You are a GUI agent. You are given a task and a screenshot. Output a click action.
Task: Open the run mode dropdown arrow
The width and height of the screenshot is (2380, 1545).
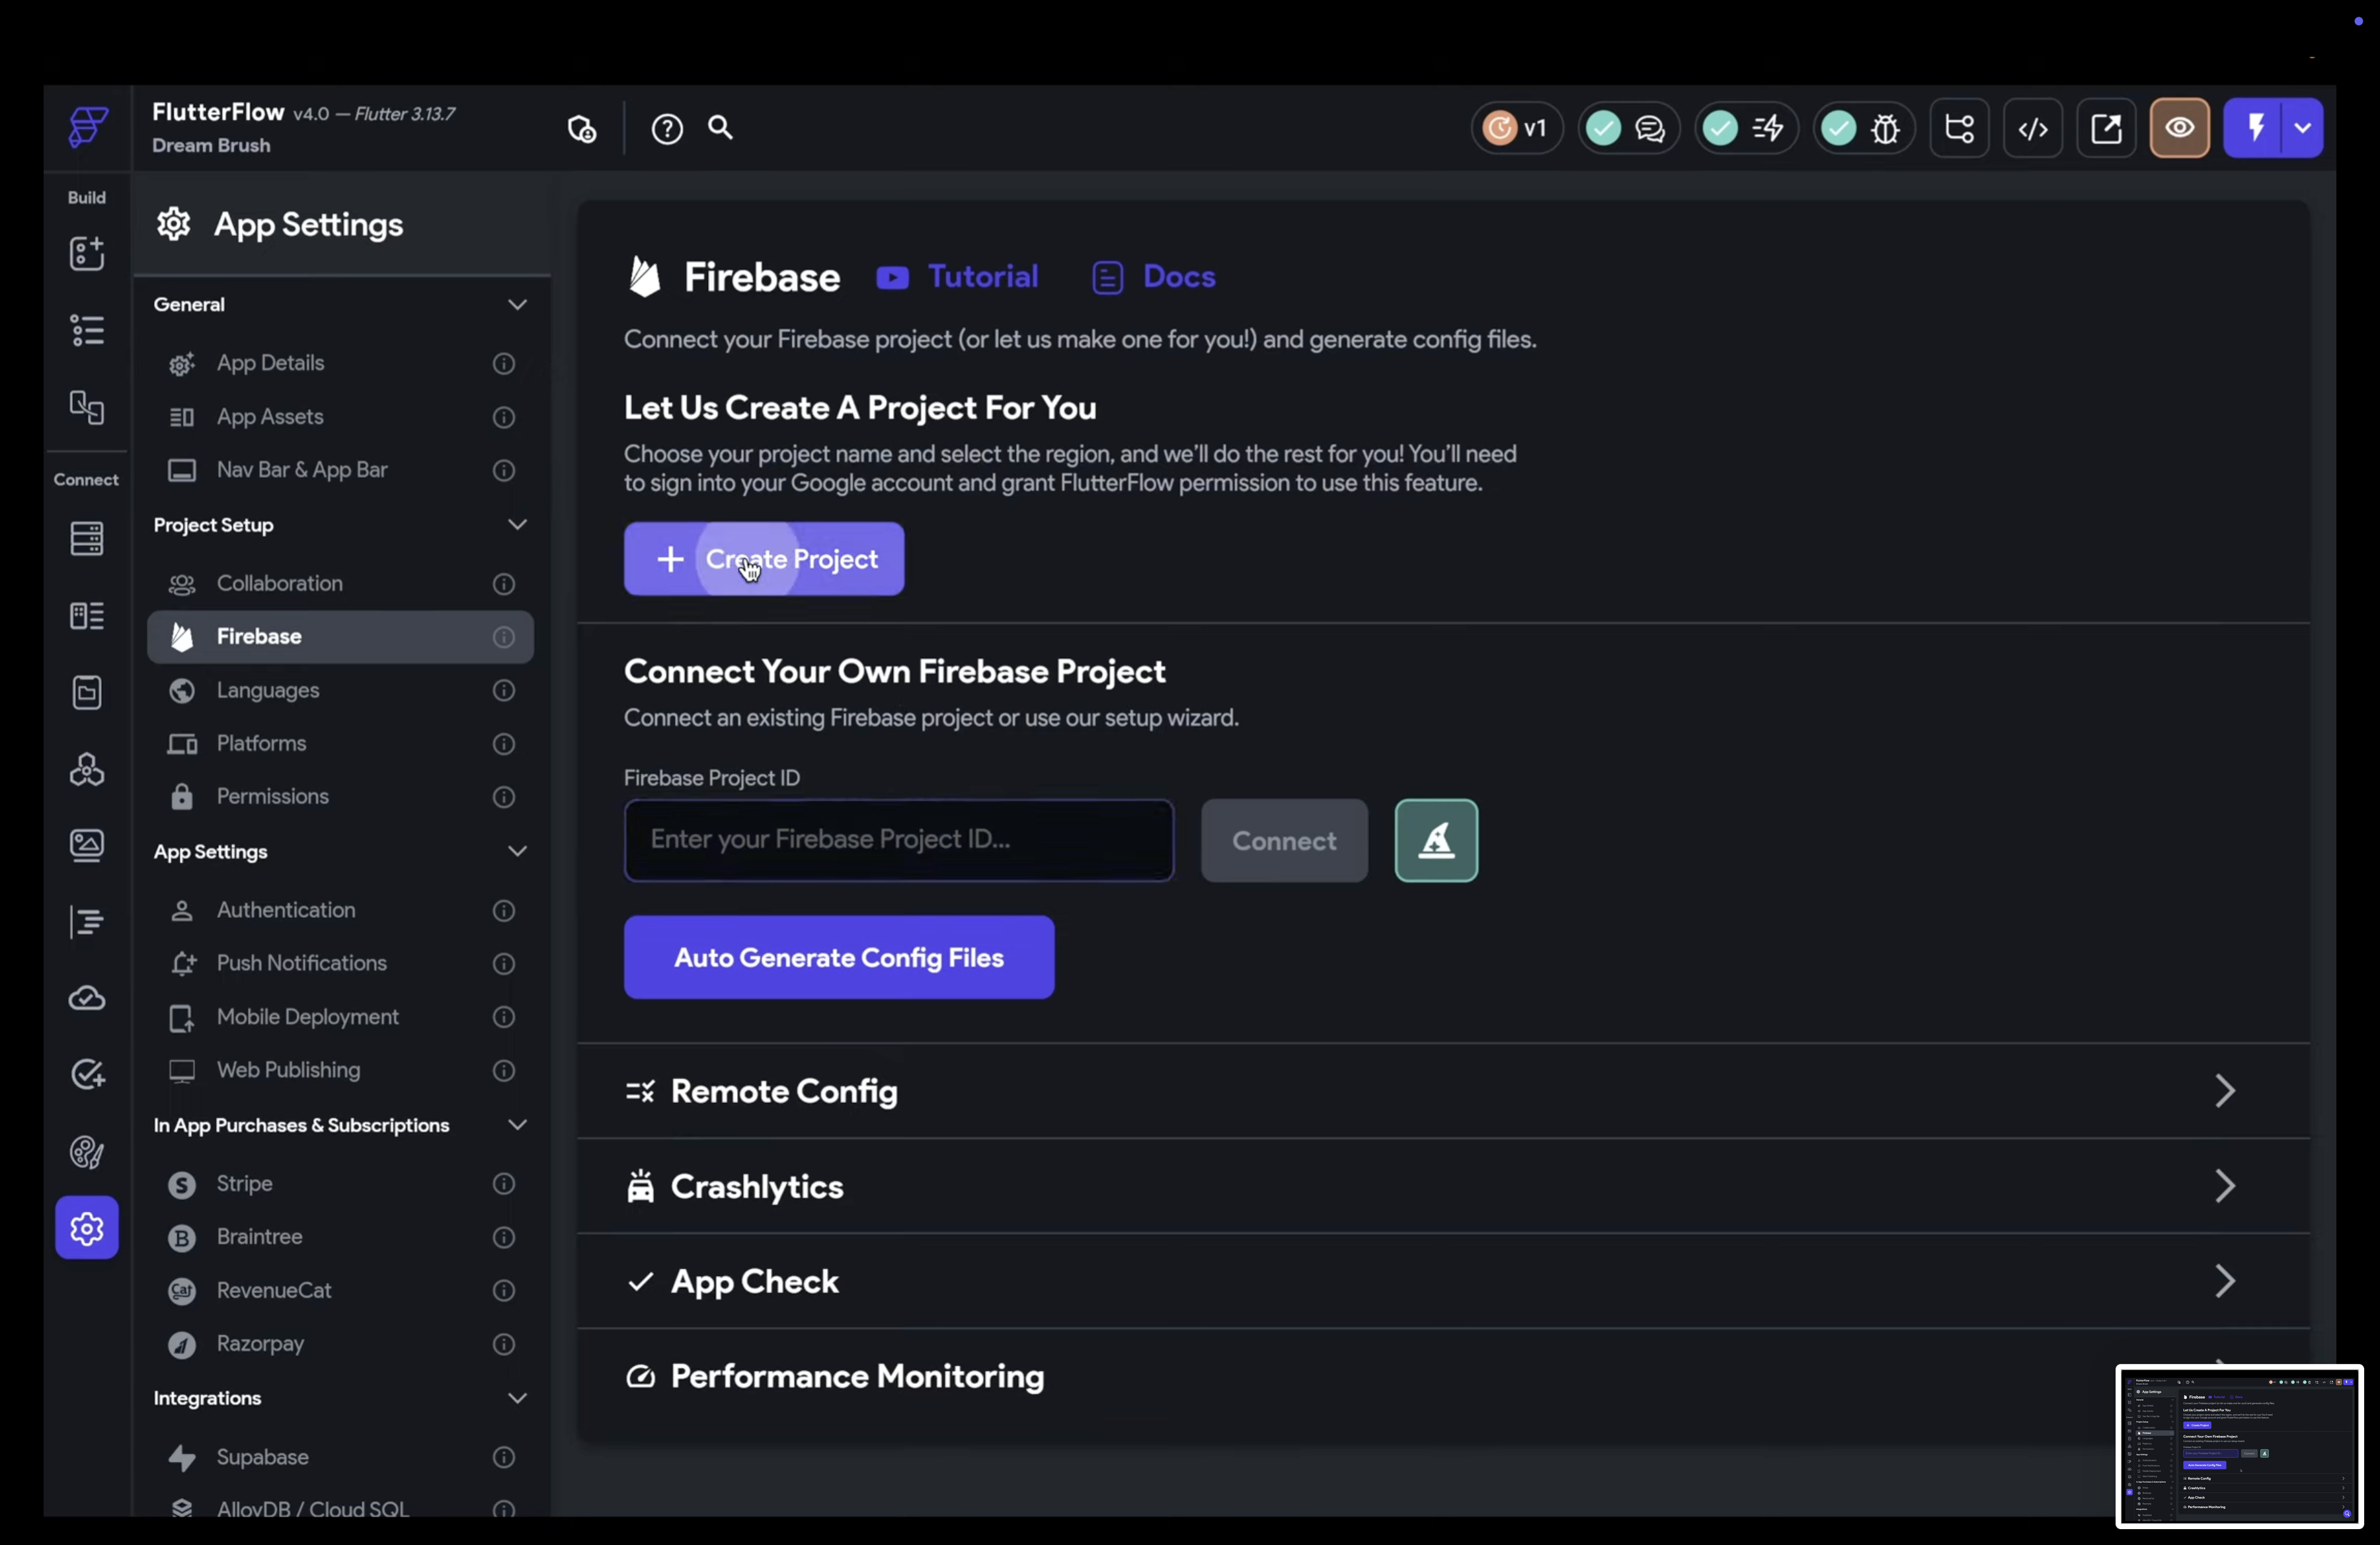[x=2303, y=128]
